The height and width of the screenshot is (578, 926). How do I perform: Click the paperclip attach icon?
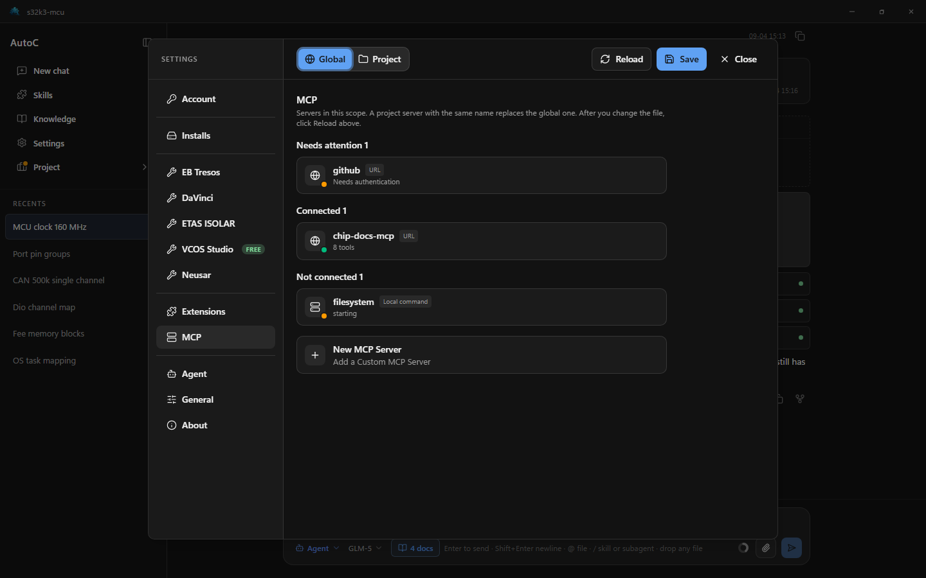[766, 548]
